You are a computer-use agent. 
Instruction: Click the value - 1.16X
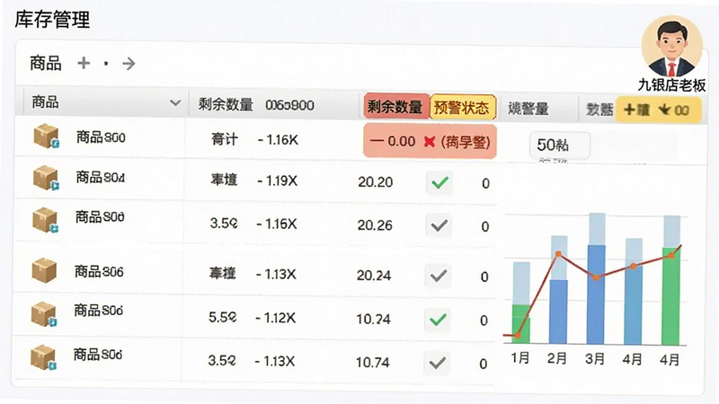click(x=277, y=224)
